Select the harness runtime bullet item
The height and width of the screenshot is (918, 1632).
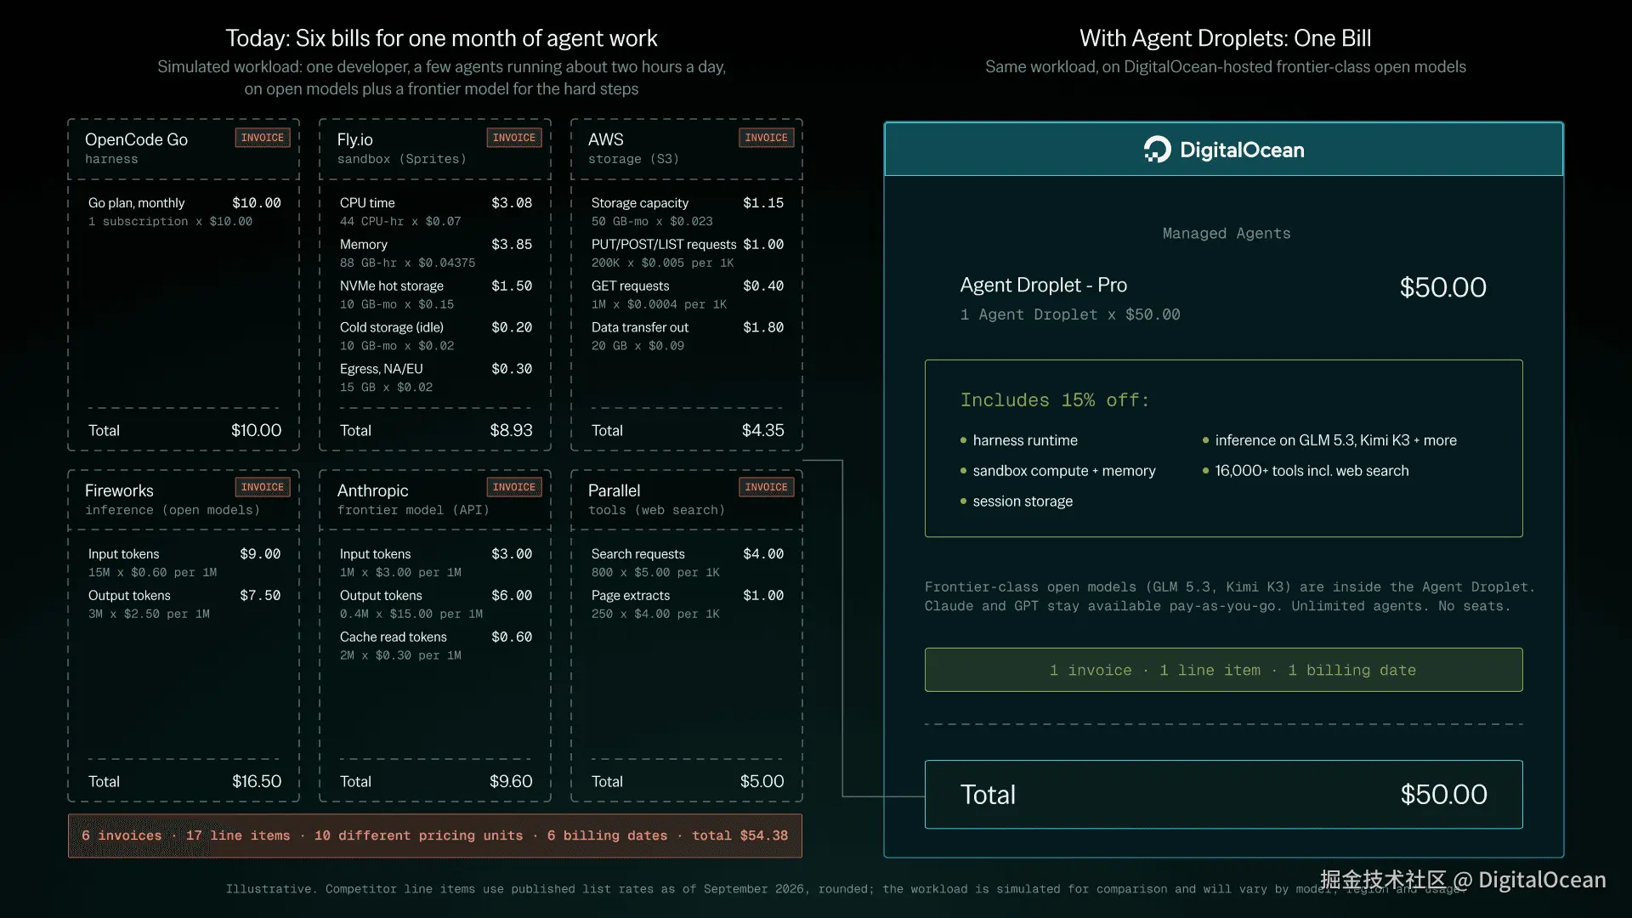1018,440
